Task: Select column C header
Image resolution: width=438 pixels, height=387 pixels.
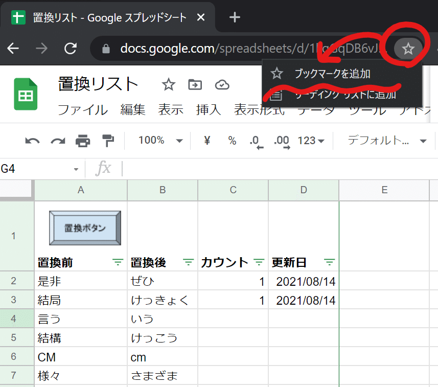Action: point(233,190)
